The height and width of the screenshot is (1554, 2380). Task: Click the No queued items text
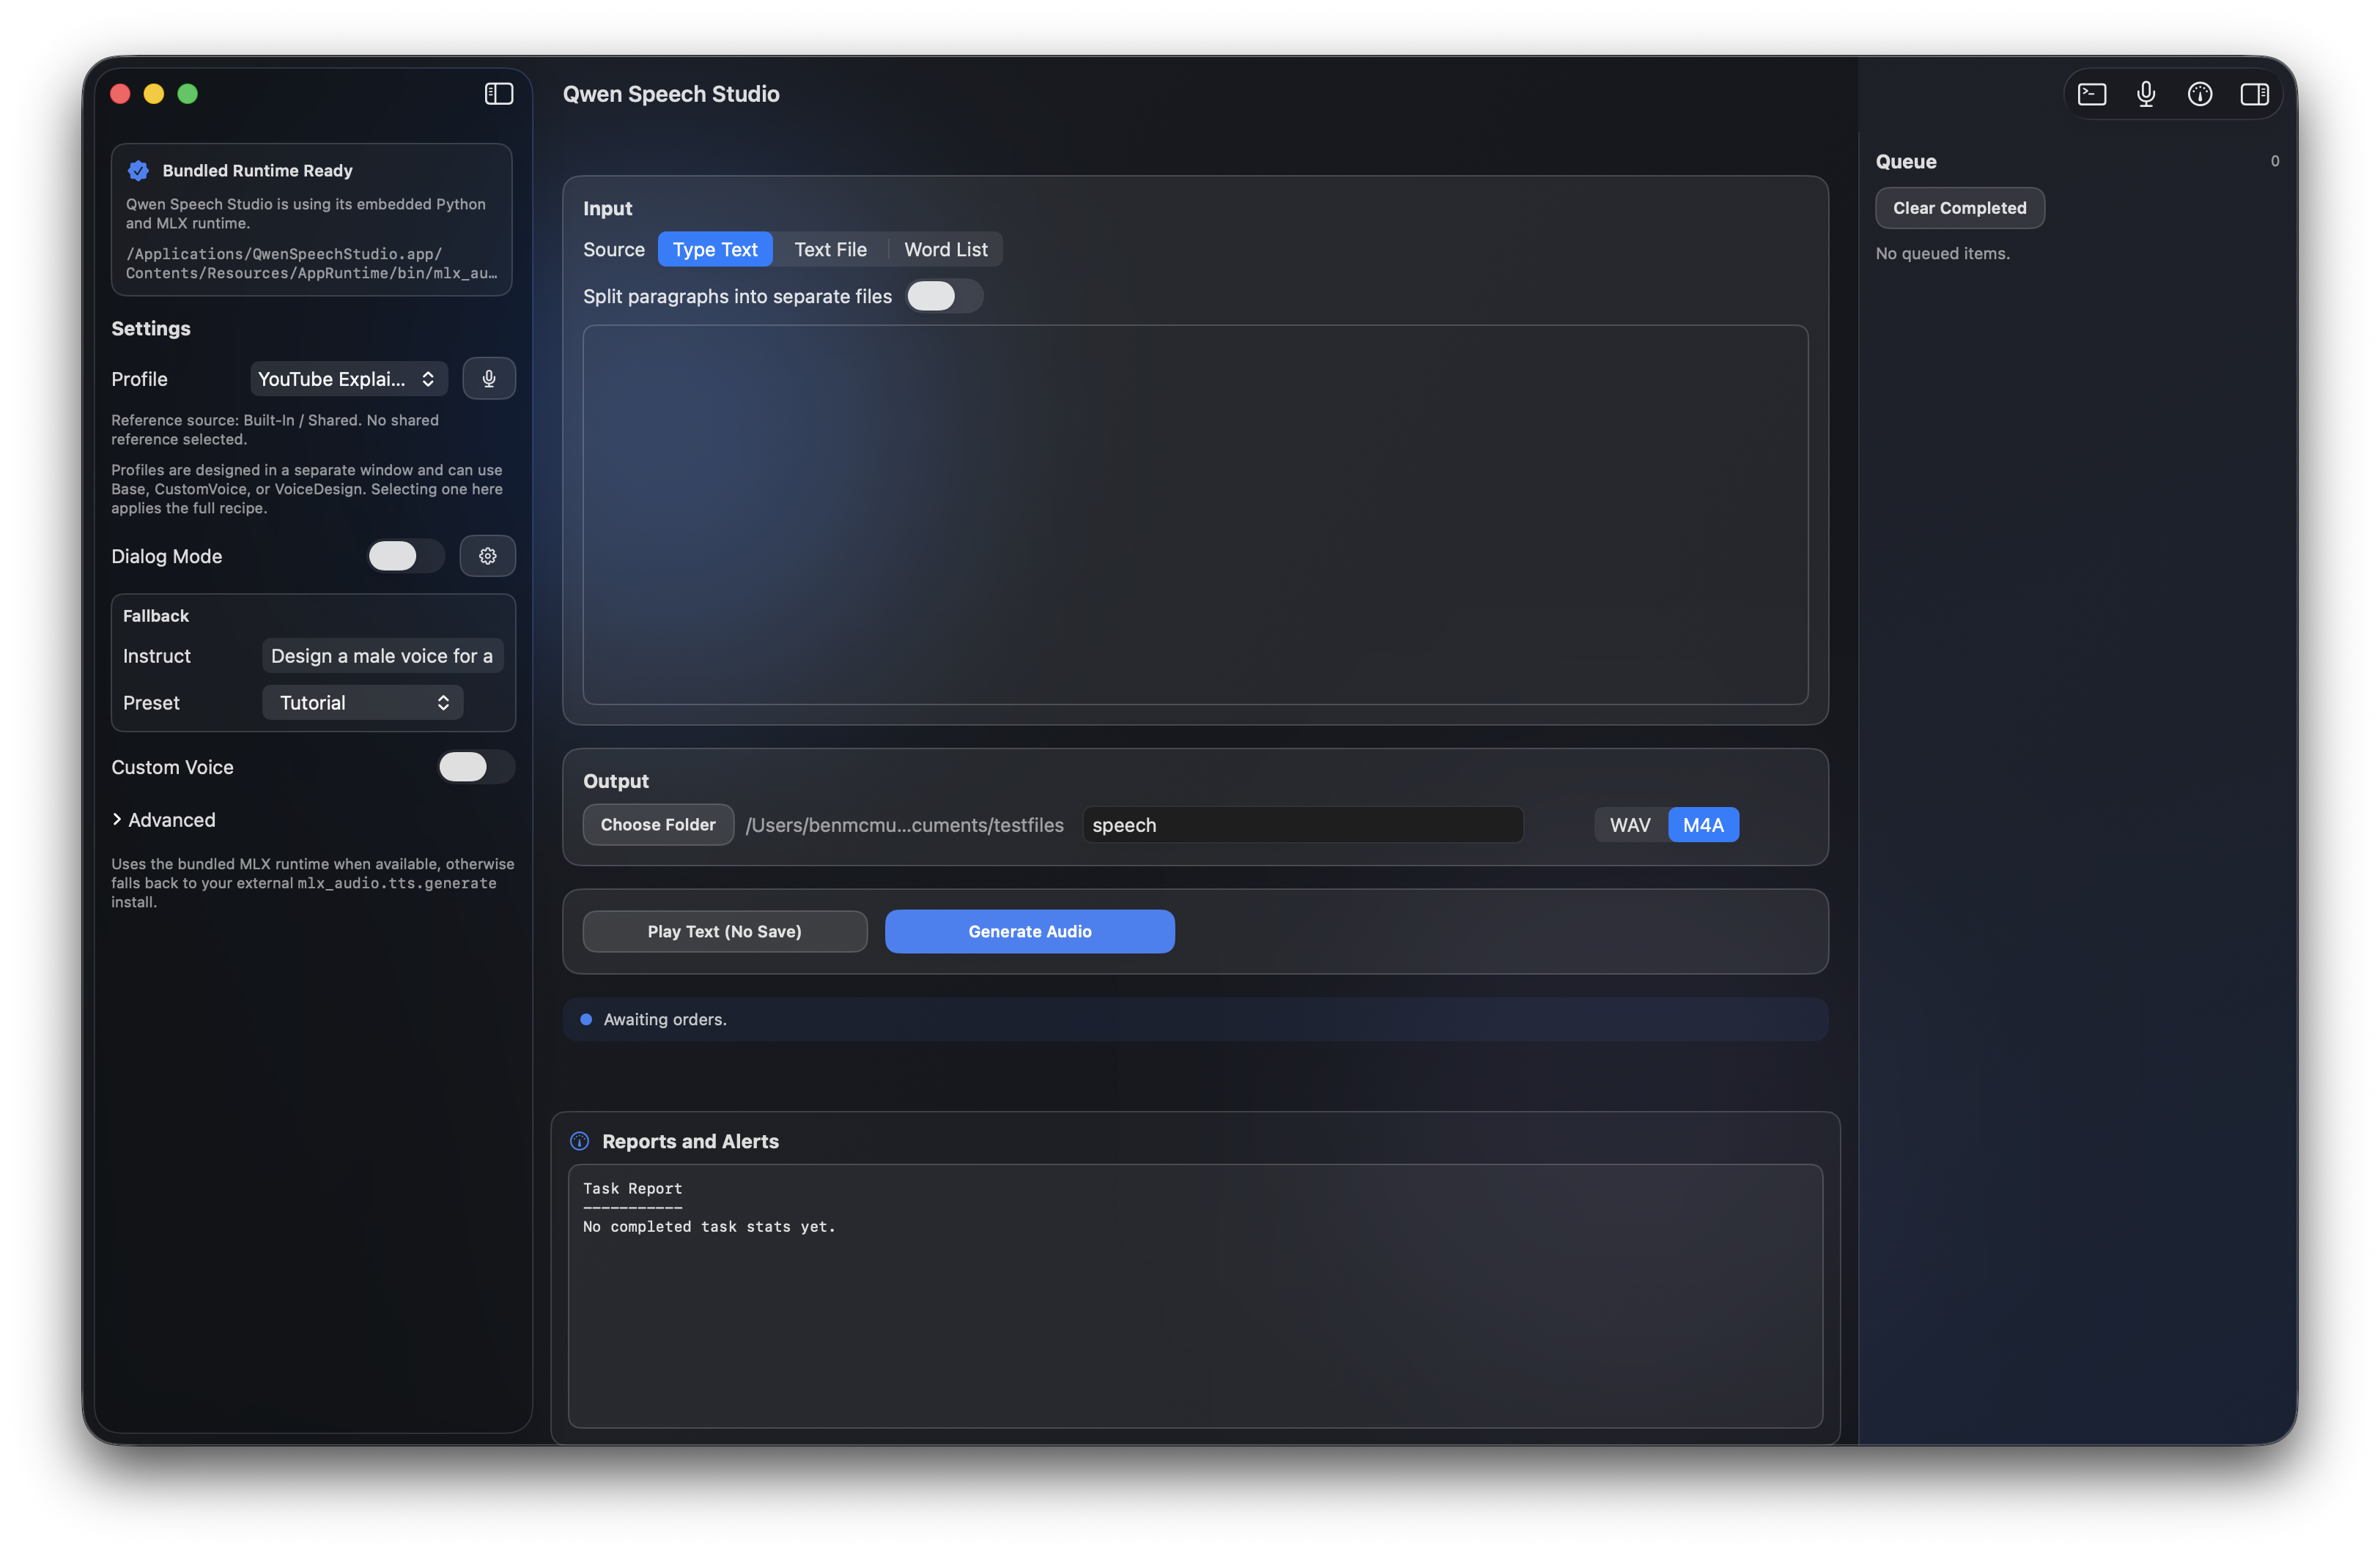[1943, 253]
